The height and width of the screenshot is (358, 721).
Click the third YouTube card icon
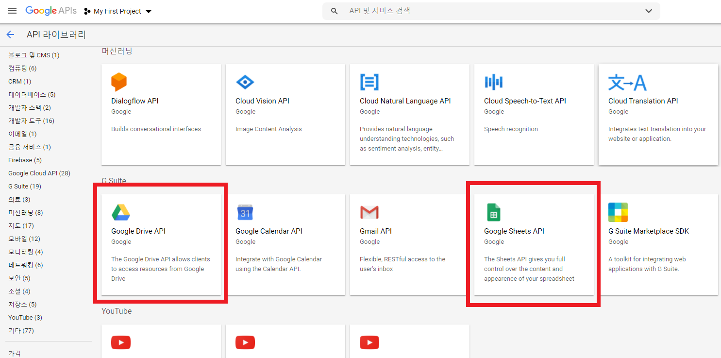(369, 342)
